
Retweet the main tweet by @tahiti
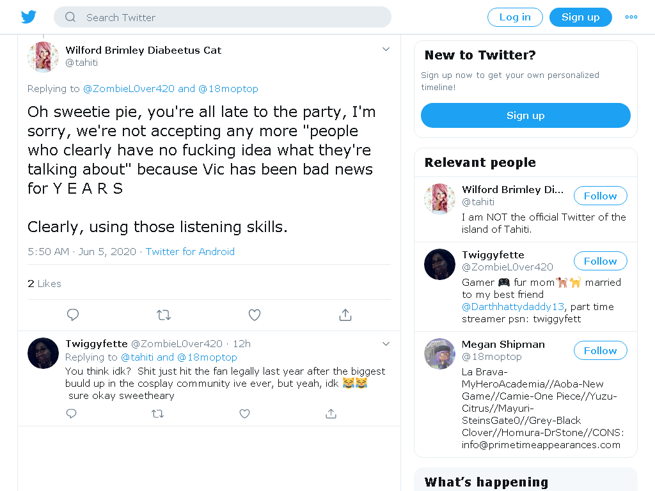pos(164,315)
